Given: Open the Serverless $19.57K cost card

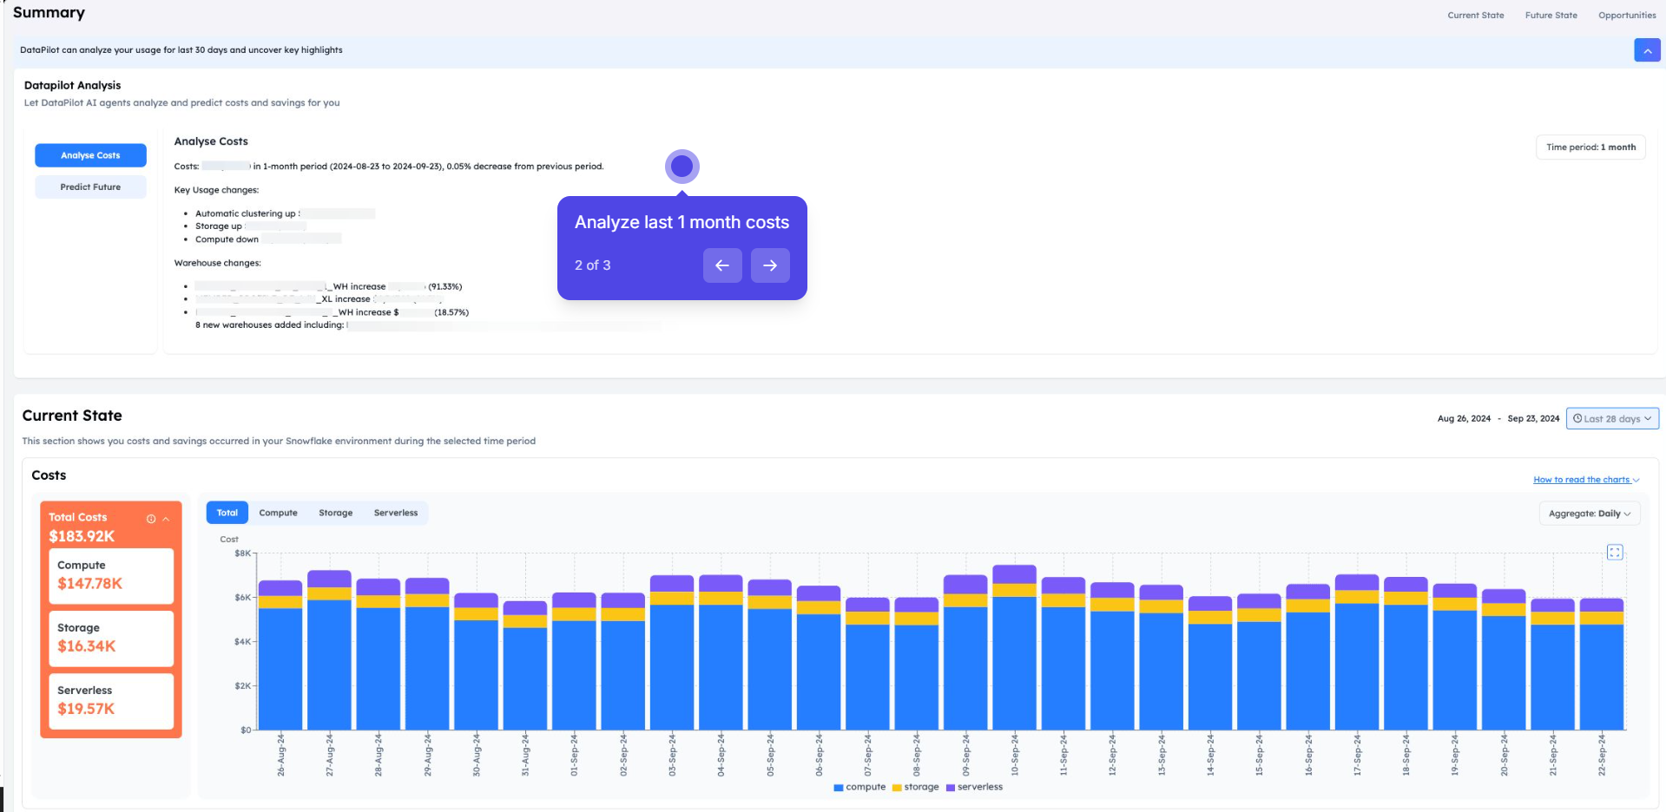Looking at the screenshot, I should pos(111,701).
